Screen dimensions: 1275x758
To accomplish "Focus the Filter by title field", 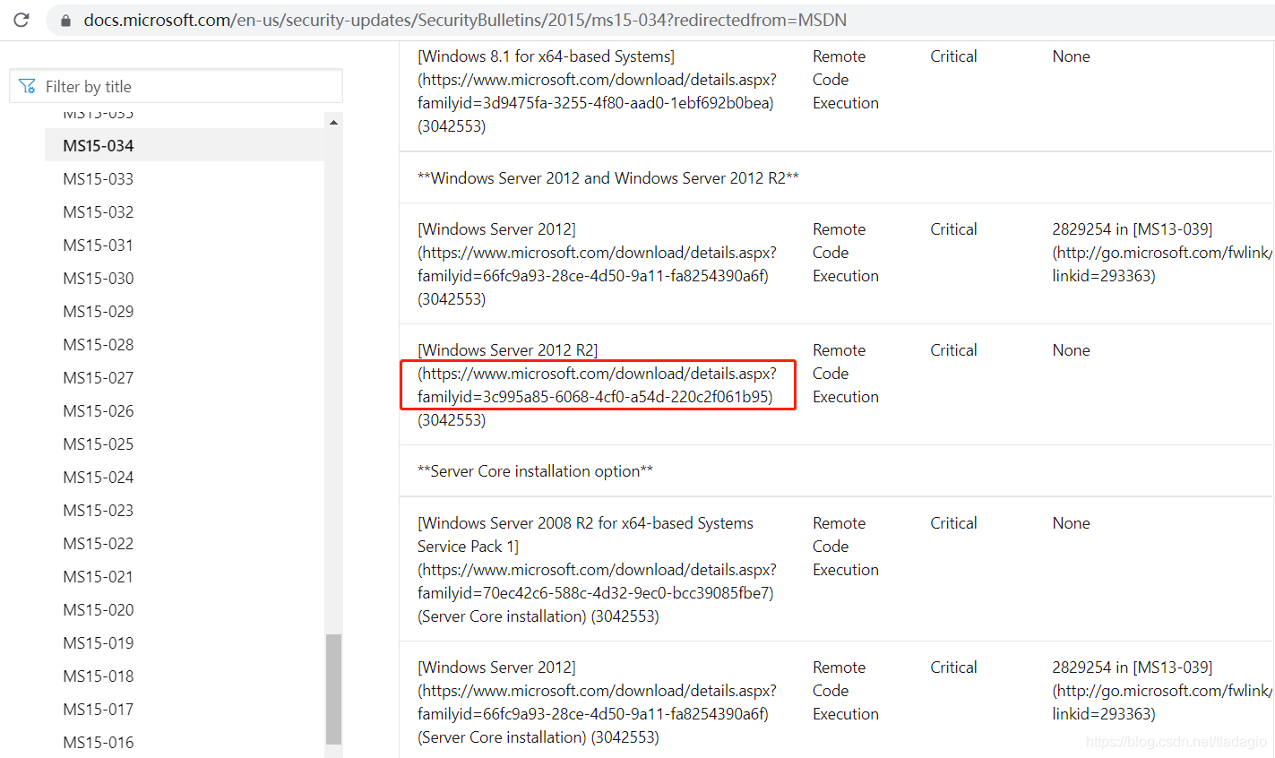I will pos(176,86).
